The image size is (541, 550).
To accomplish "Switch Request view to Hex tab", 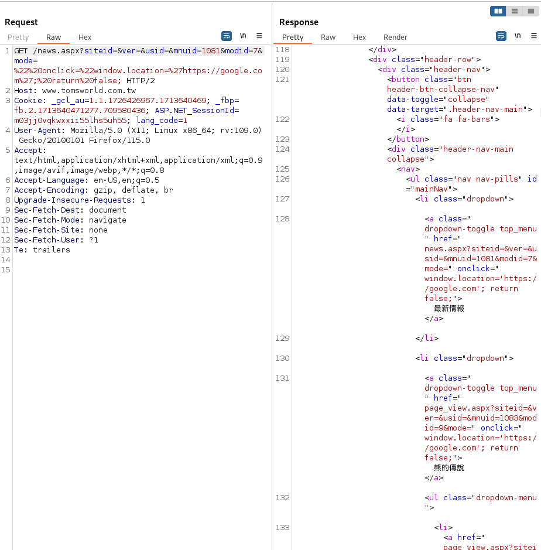I will [85, 37].
